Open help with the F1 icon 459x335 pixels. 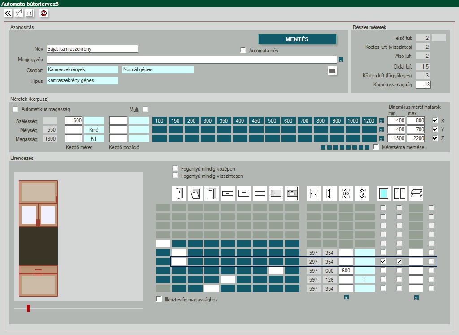coord(30,13)
